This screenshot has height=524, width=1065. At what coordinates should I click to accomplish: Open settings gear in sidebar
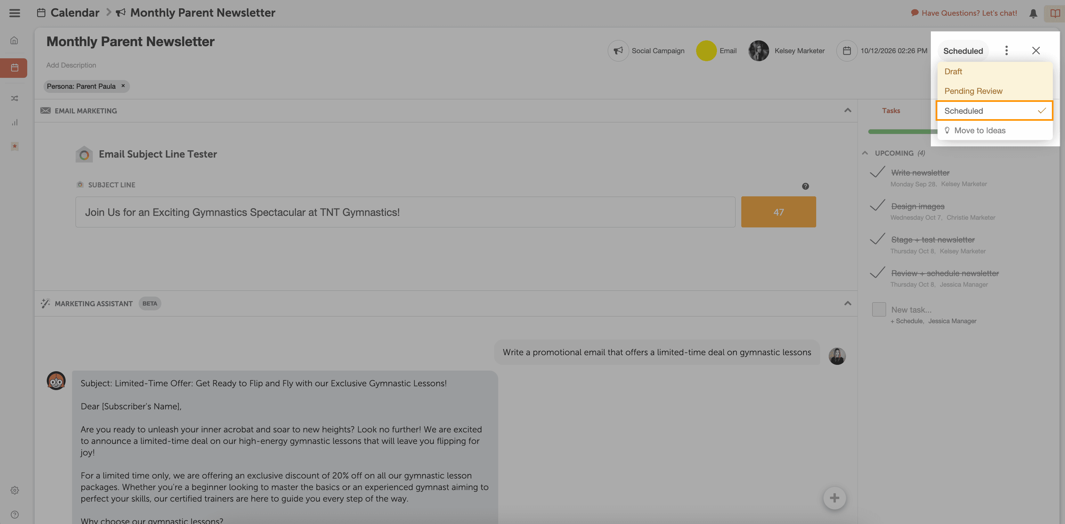14,490
